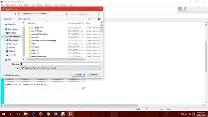Click the Guardar button
Viewport: 208px width, 117px height.
78,74
